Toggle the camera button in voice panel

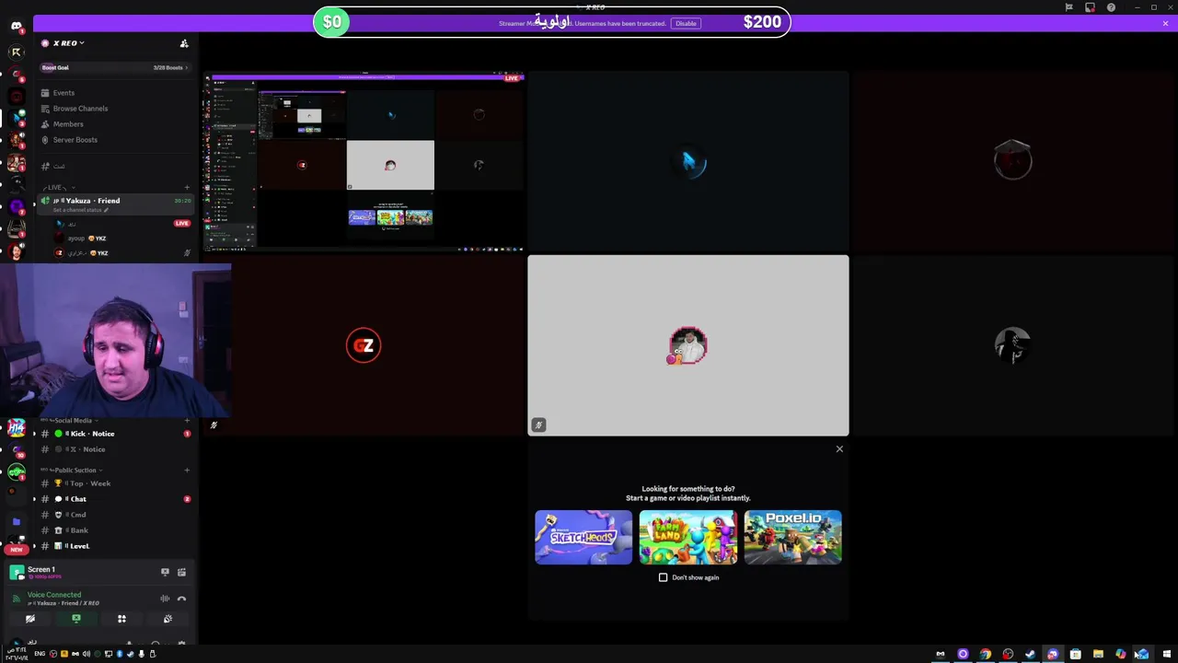[x=30, y=619]
